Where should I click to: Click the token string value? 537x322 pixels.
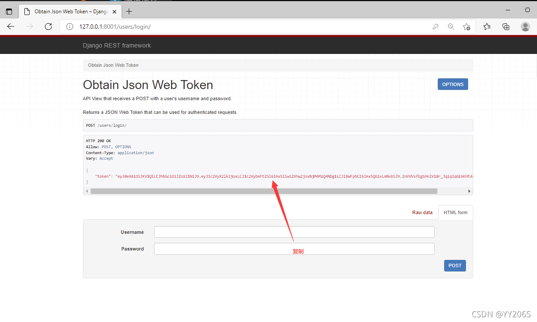pos(294,176)
